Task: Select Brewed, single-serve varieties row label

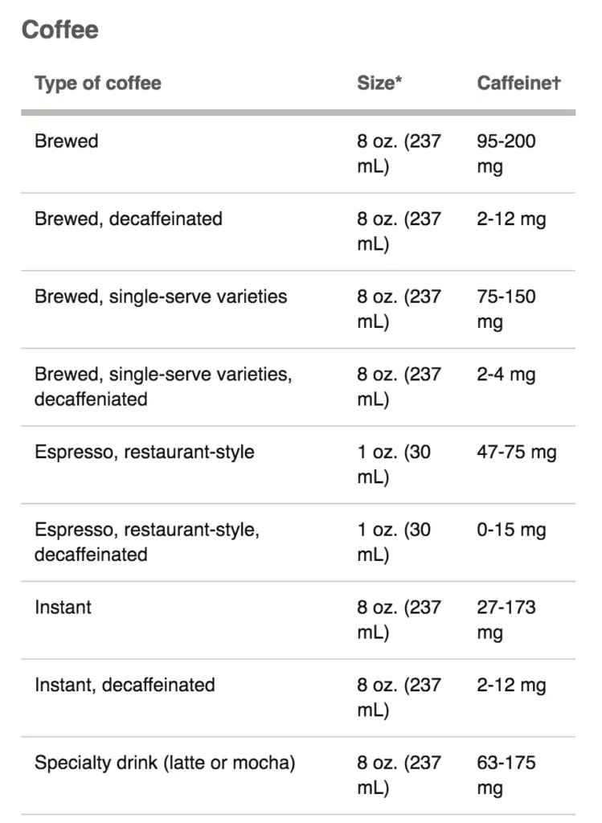Action: (x=161, y=297)
